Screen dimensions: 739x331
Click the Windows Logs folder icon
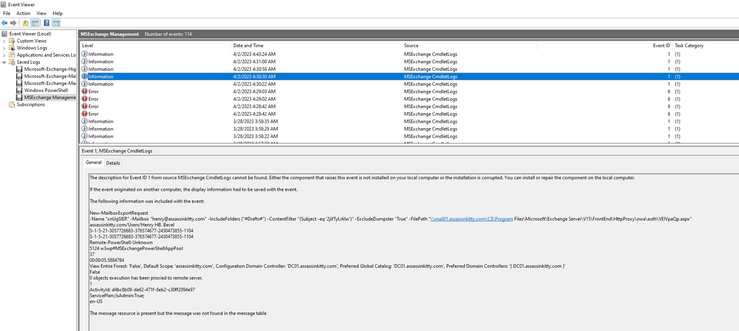coord(12,48)
